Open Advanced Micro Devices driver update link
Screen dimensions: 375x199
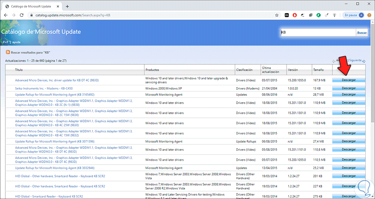tap(57, 80)
